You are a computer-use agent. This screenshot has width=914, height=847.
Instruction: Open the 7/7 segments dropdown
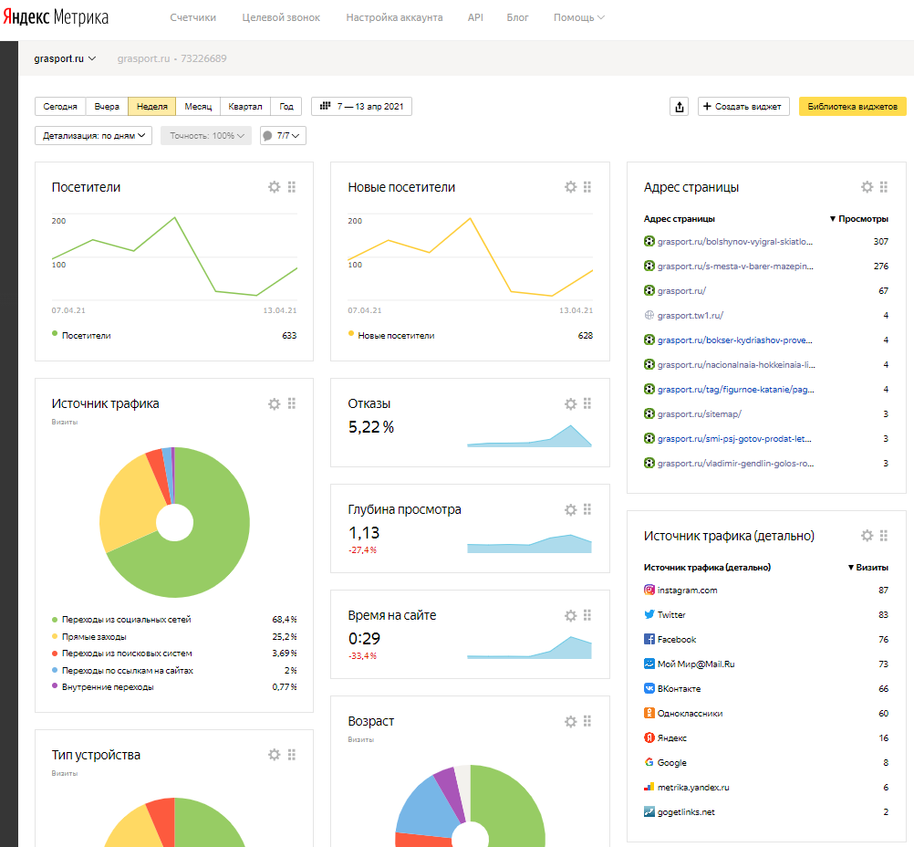(x=283, y=136)
